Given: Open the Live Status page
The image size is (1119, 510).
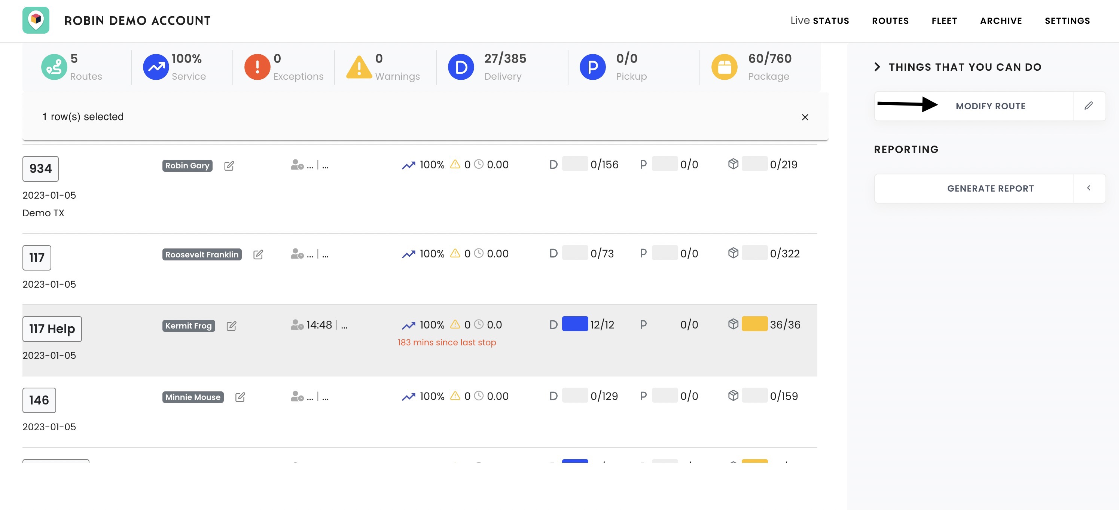Looking at the screenshot, I should point(819,21).
